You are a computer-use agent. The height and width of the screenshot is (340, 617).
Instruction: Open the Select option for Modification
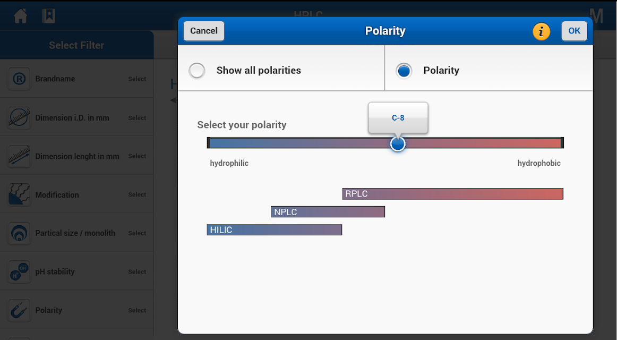click(x=137, y=195)
